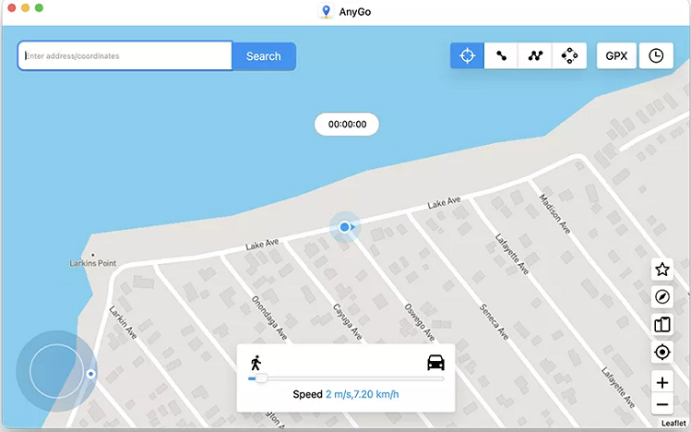
Task: Select the circular jump route icon
Action: 569,56
